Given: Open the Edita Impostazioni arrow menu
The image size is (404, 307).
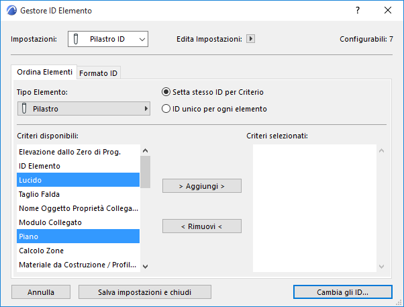Looking at the screenshot, I should click(x=251, y=39).
